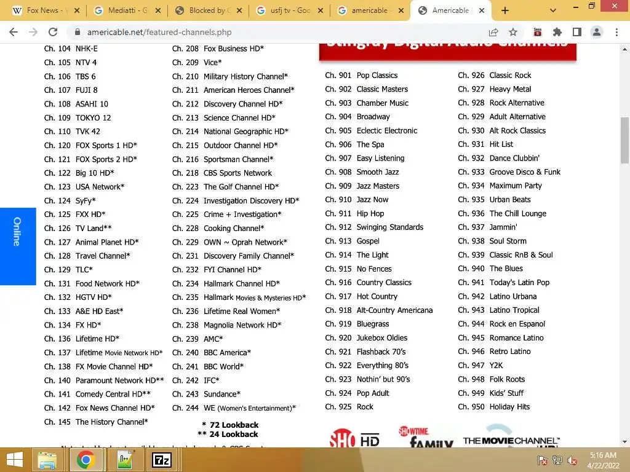Image resolution: width=630 pixels, height=472 pixels.
Task: Click Ch. 933 Groove Disco & Funk
Action: click(x=509, y=172)
